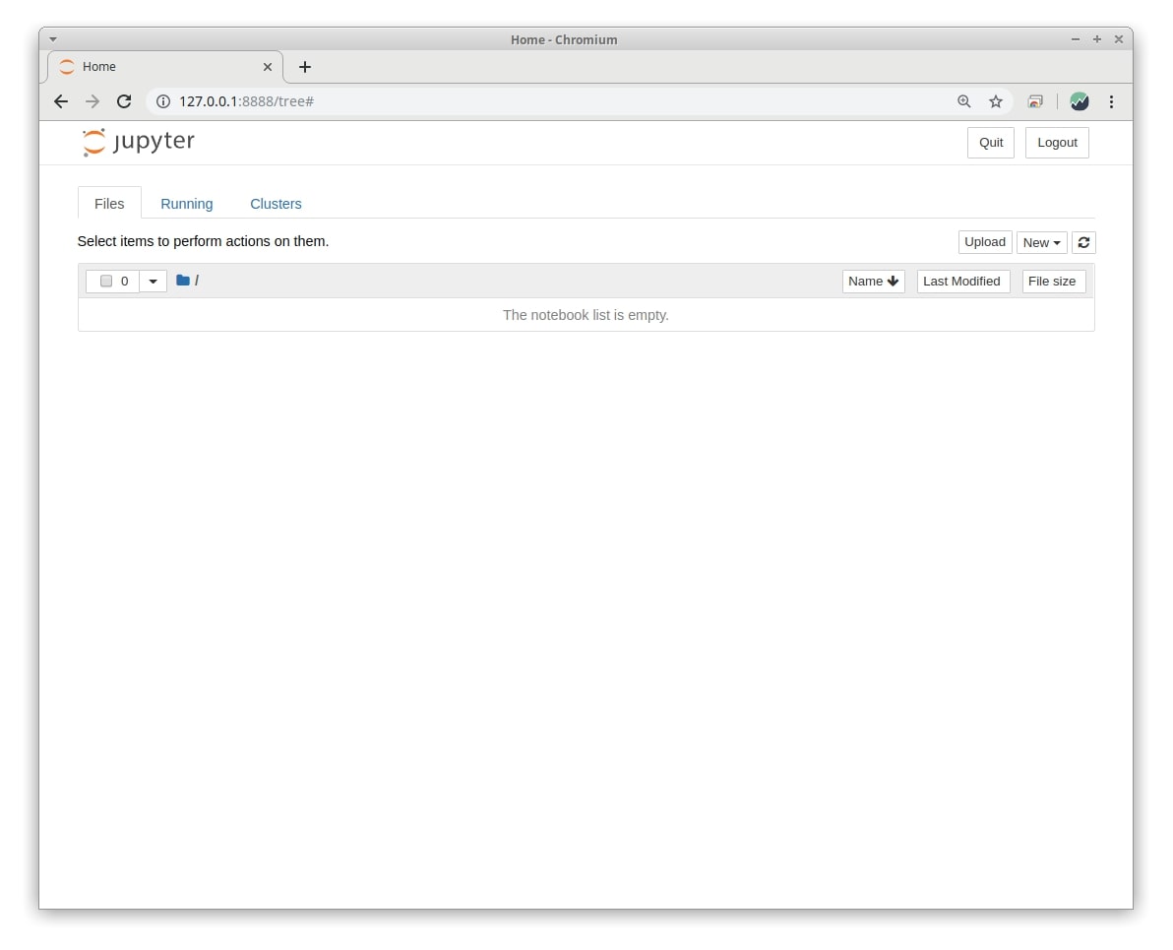Open the New dropdown menu
The image size is (1173, 950).
pyautogui.click(x=1041, y=242)
